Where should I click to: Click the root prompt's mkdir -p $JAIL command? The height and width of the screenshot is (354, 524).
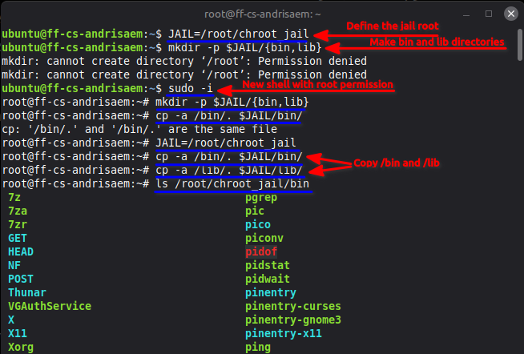point(232,103)
